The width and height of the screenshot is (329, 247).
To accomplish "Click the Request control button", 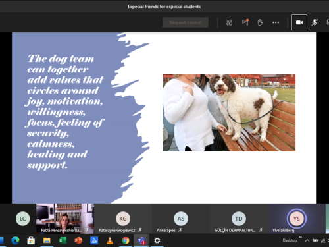I will coord(186,22).
